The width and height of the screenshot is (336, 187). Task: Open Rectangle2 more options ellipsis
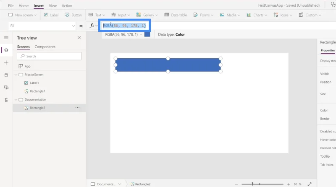pyautogui.click(x=77, y=108)
